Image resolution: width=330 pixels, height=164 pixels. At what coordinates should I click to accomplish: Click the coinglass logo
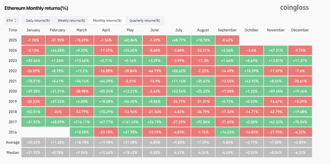click(x=294, y=8)
